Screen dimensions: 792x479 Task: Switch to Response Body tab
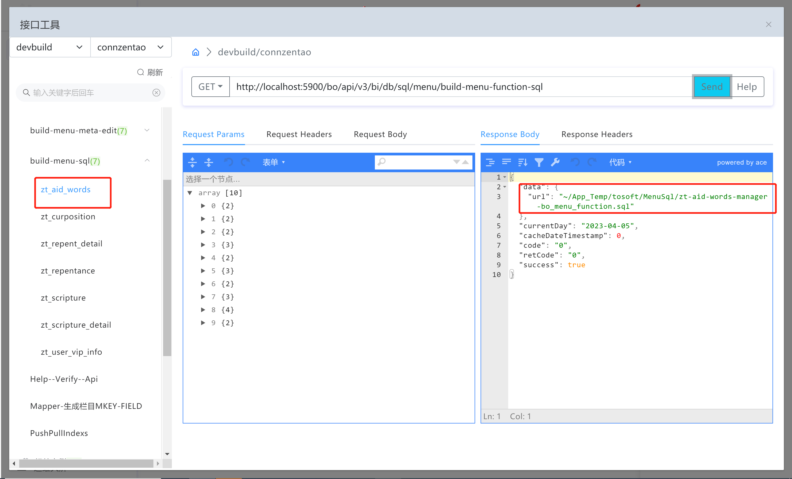tap(510, 134)
